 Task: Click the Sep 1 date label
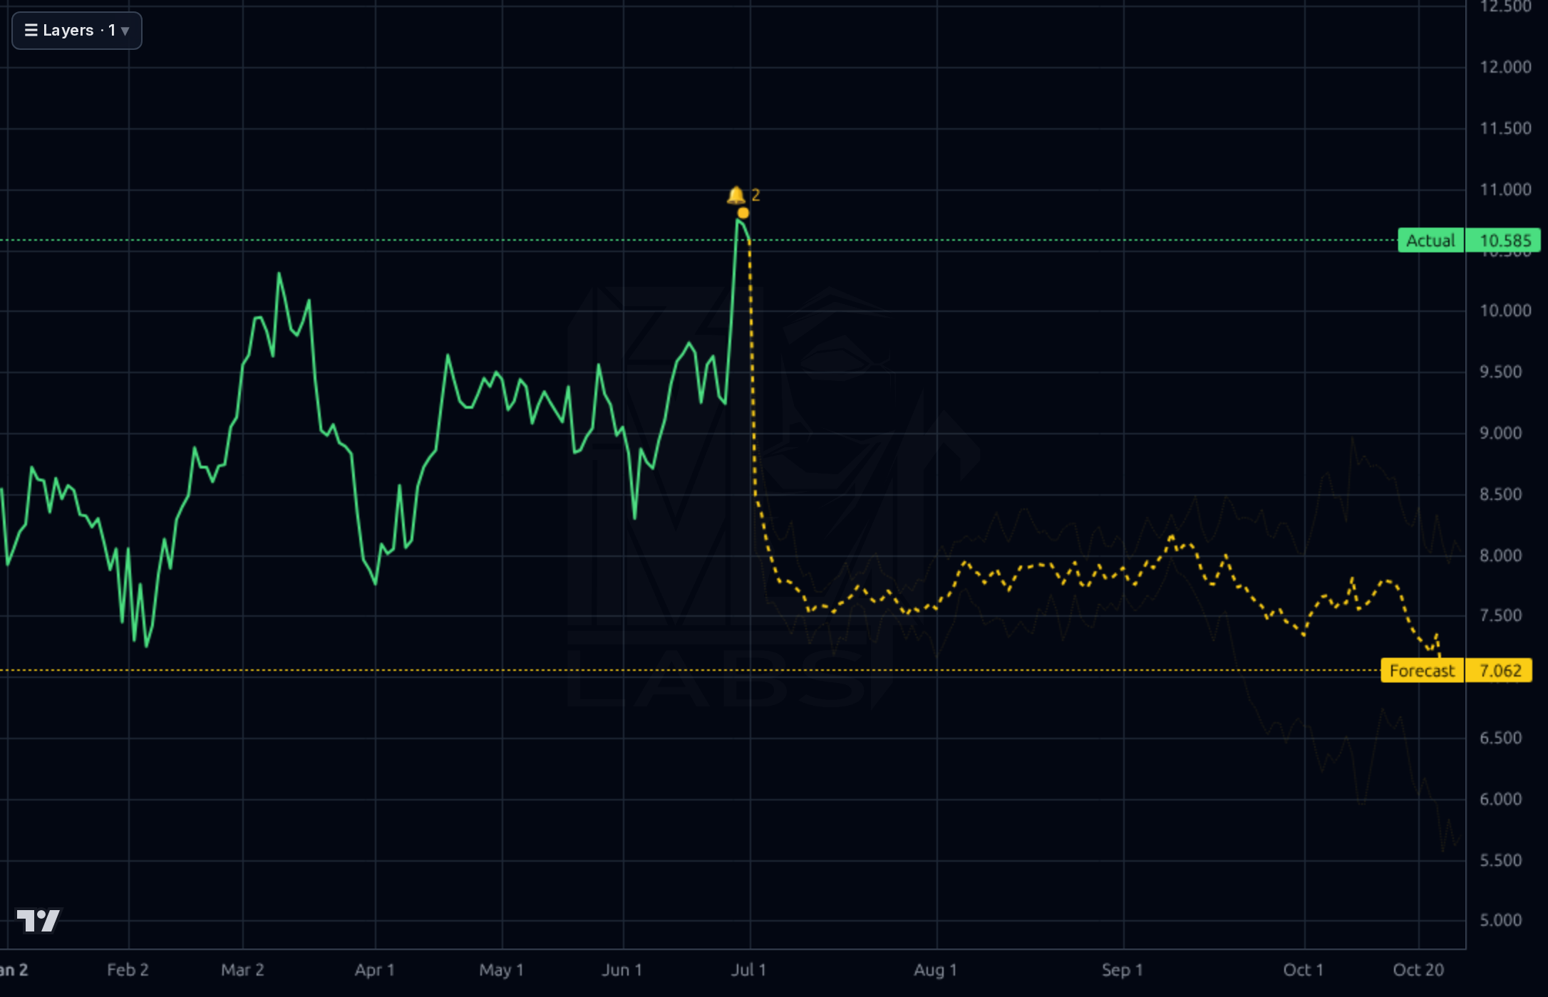click(x=1122, y=970)
